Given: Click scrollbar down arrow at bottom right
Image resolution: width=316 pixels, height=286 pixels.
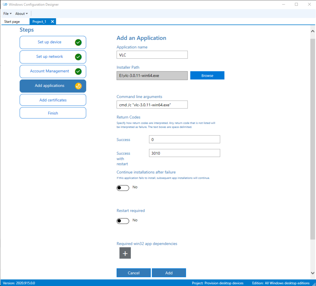Looking at the screenshot, I should pos(312,273).
